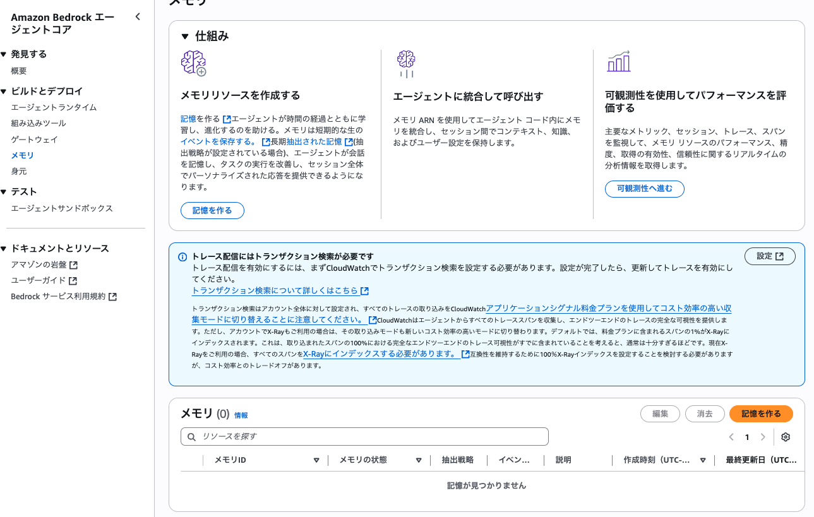
Task: Click the 記憶を作る button in the 仕組み panel
Action: tap(212, 210)
